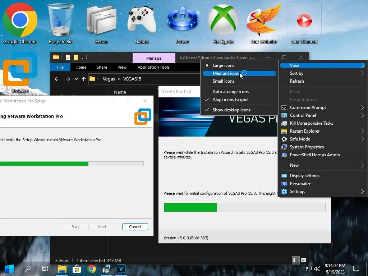Expand the Command Prompt submenu arrow
Viewport: 368px width, 276px height.
coord(363,107)
